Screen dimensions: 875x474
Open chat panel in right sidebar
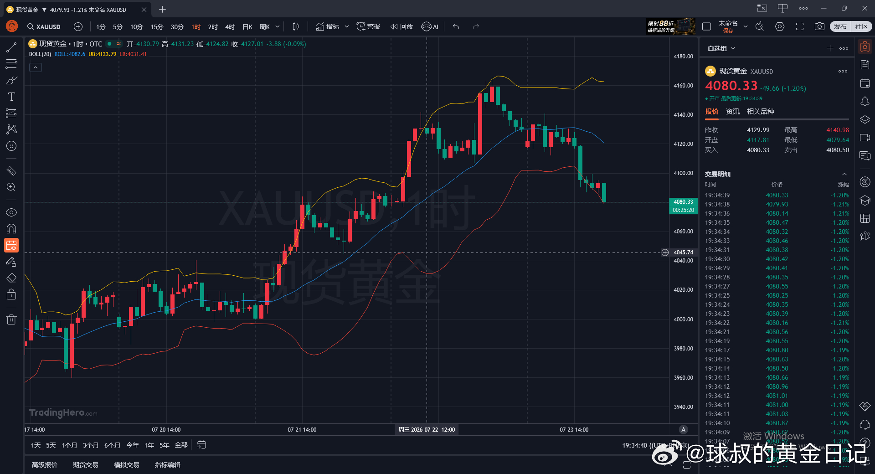865,156
